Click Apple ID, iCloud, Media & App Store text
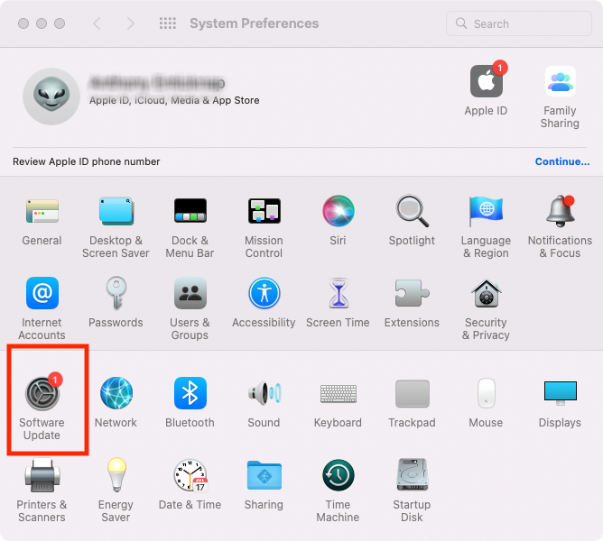Image resolution: width=603 pixels, height=541 pixels. pos(174,101)
